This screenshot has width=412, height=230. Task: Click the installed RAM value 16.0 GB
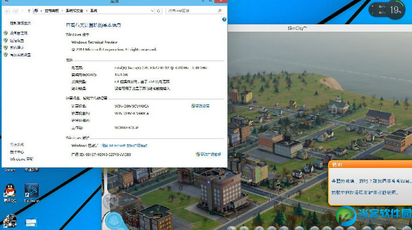point(121,74)
